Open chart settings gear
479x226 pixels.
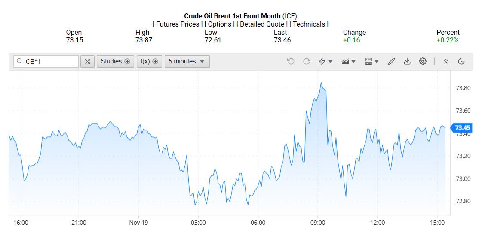[423, 61]
